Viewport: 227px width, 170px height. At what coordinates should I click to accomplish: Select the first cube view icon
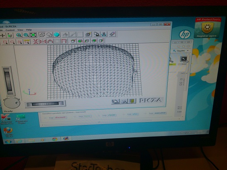[x=73, y=41]
